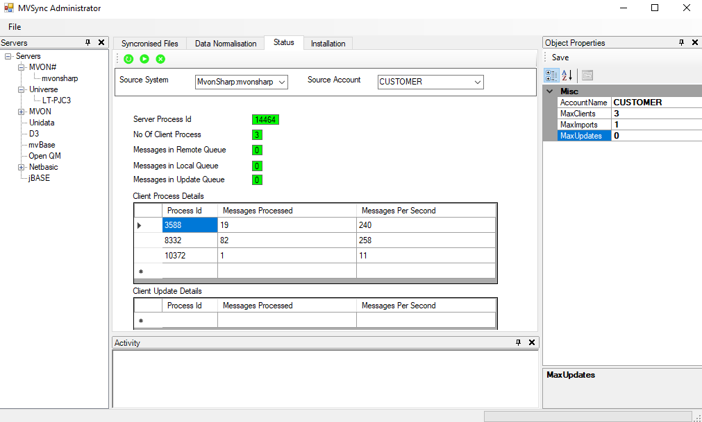Select LT-PJC3 server in tree

[56, 100]
